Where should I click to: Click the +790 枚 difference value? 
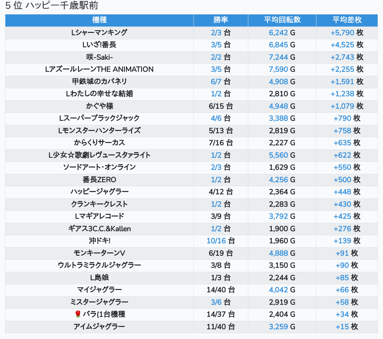[x=347, y=118]
